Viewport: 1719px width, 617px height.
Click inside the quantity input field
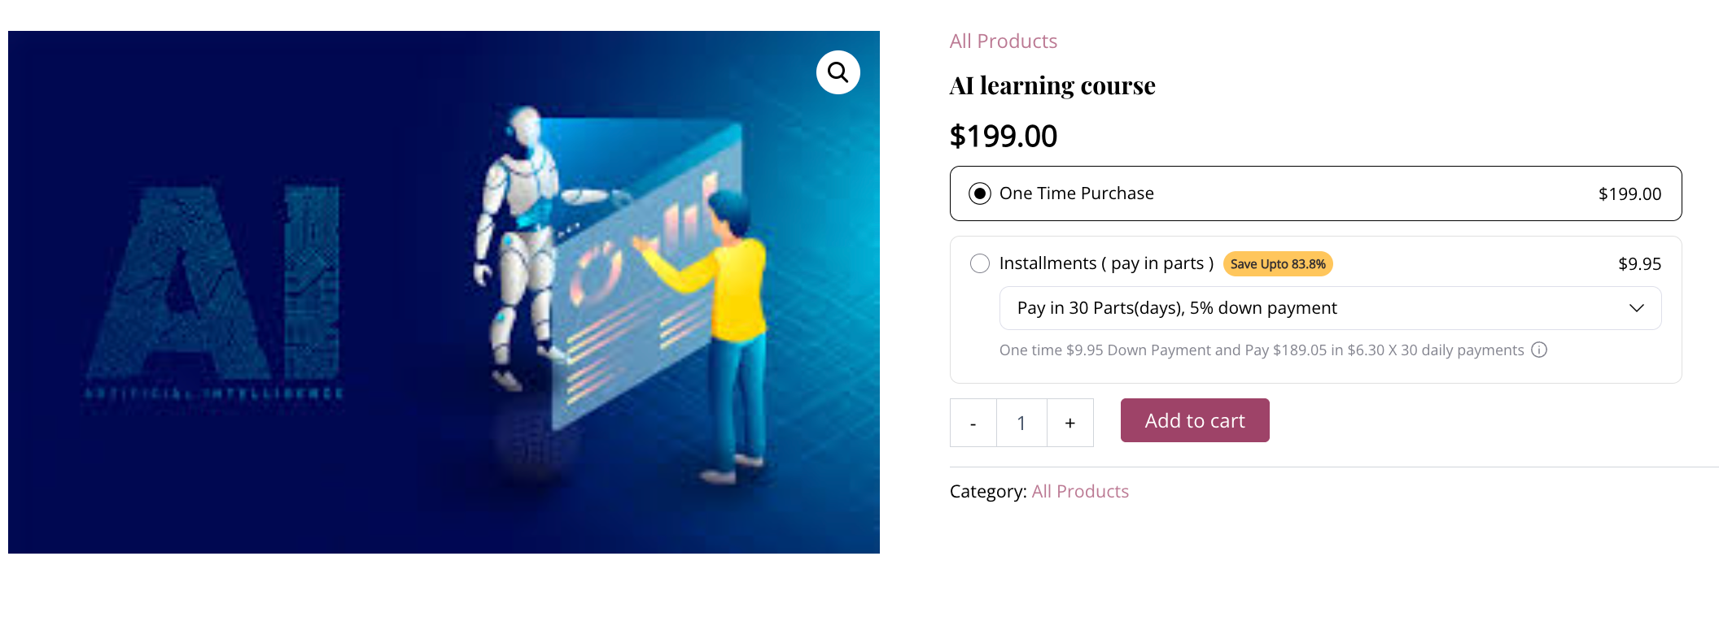(x=1021, y=423)
